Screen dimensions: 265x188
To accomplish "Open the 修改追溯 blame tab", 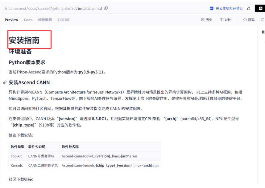I will coord(45,20).
